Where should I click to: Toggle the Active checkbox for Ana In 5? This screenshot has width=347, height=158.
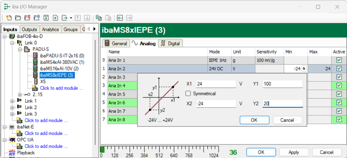coord(339,94)
